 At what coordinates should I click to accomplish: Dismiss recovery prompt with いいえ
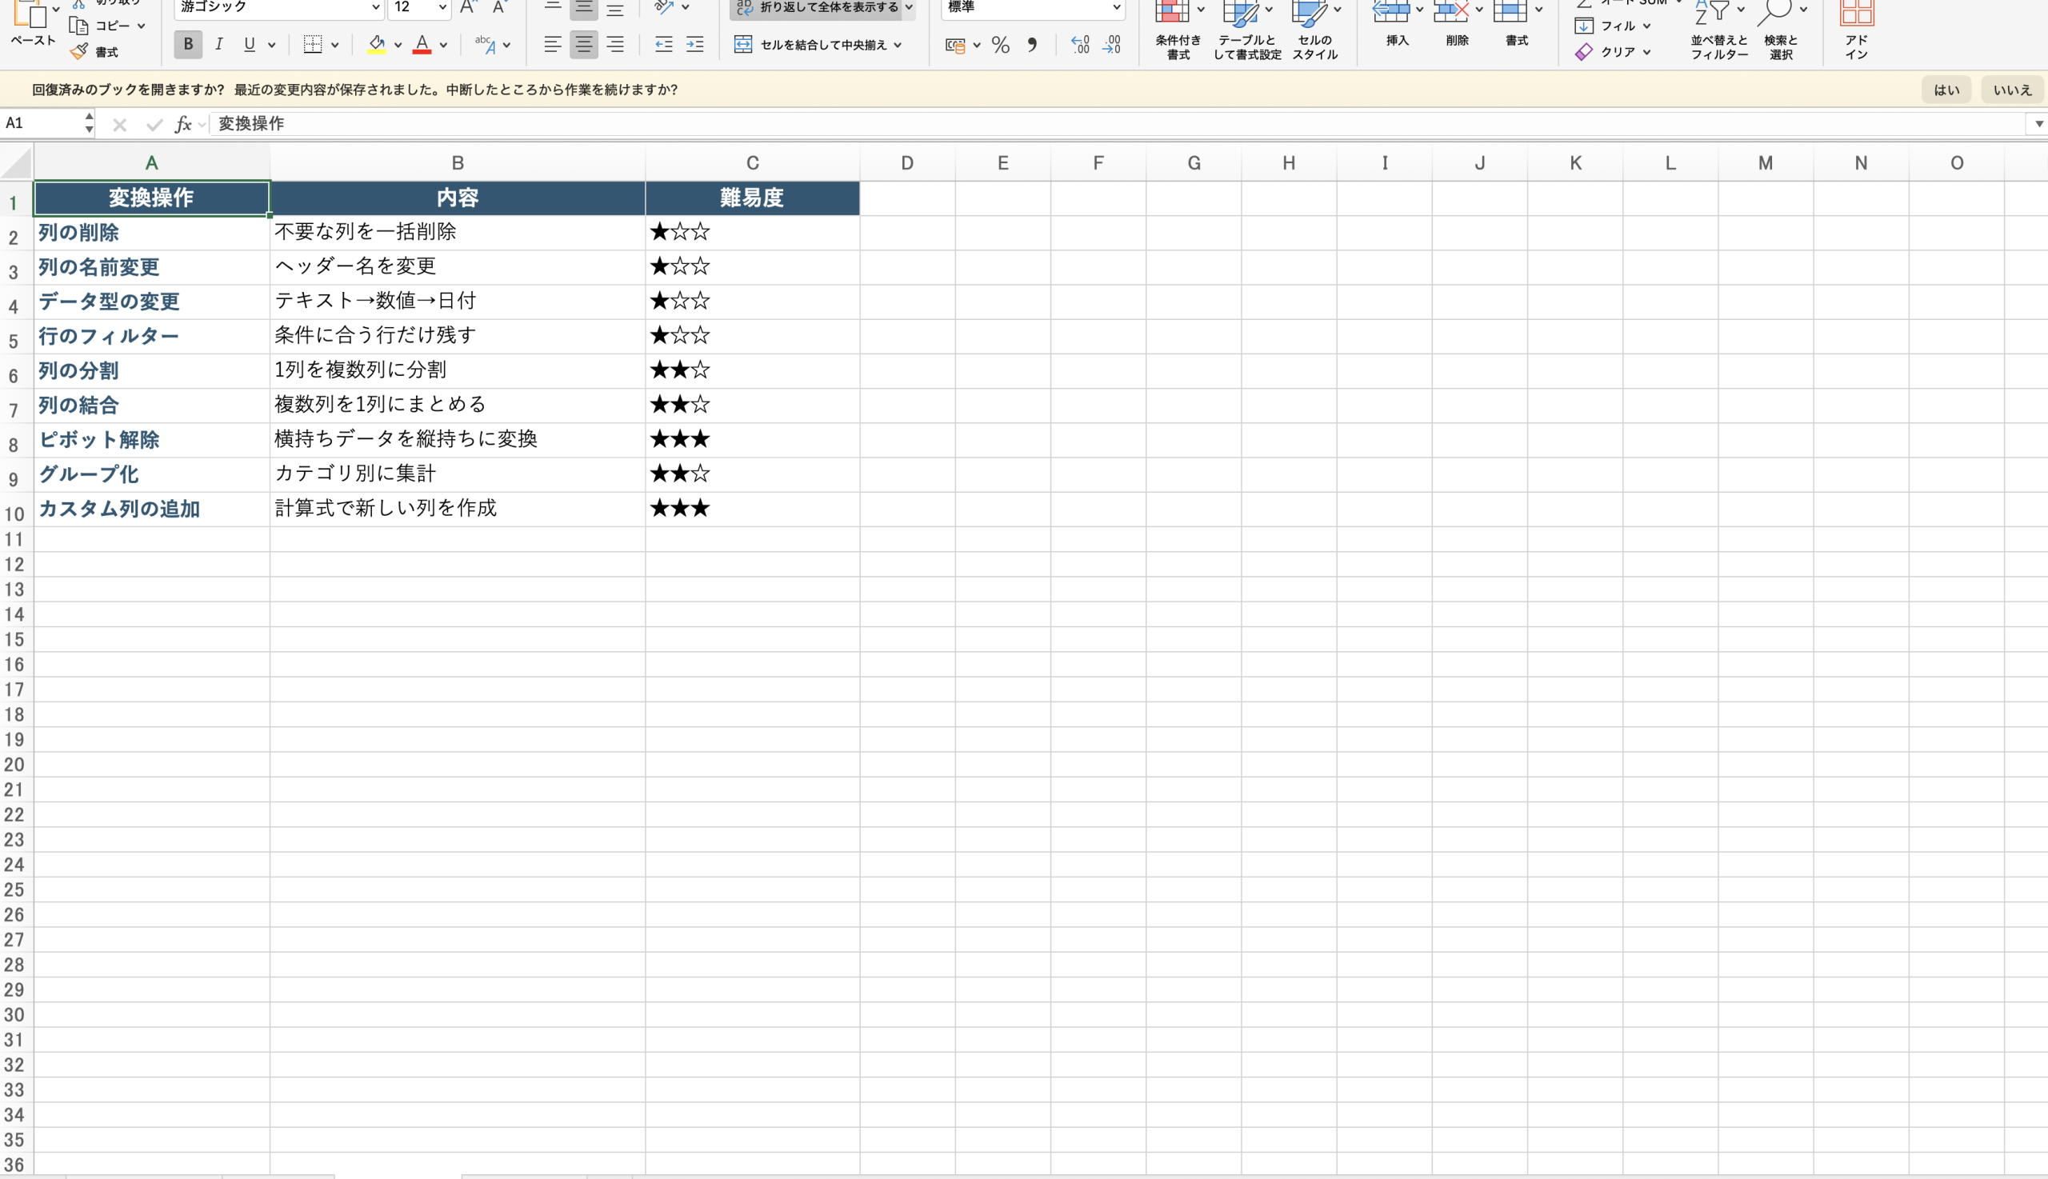tap(2012, 90)
